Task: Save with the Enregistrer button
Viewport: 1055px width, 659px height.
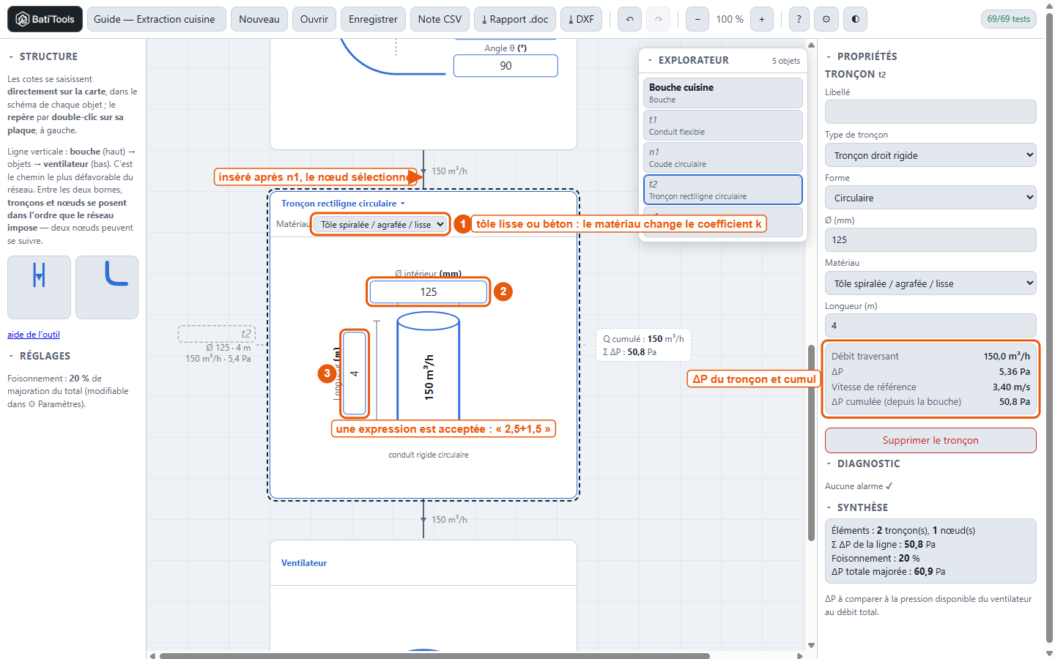Action: [x=373, y=19]
